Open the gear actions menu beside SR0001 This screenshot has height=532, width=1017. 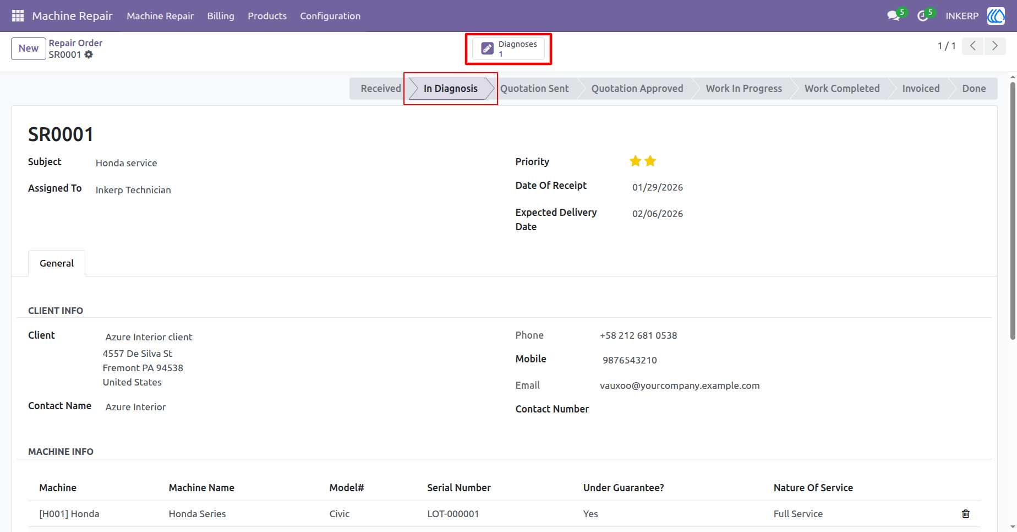click(x=89, y=55)
